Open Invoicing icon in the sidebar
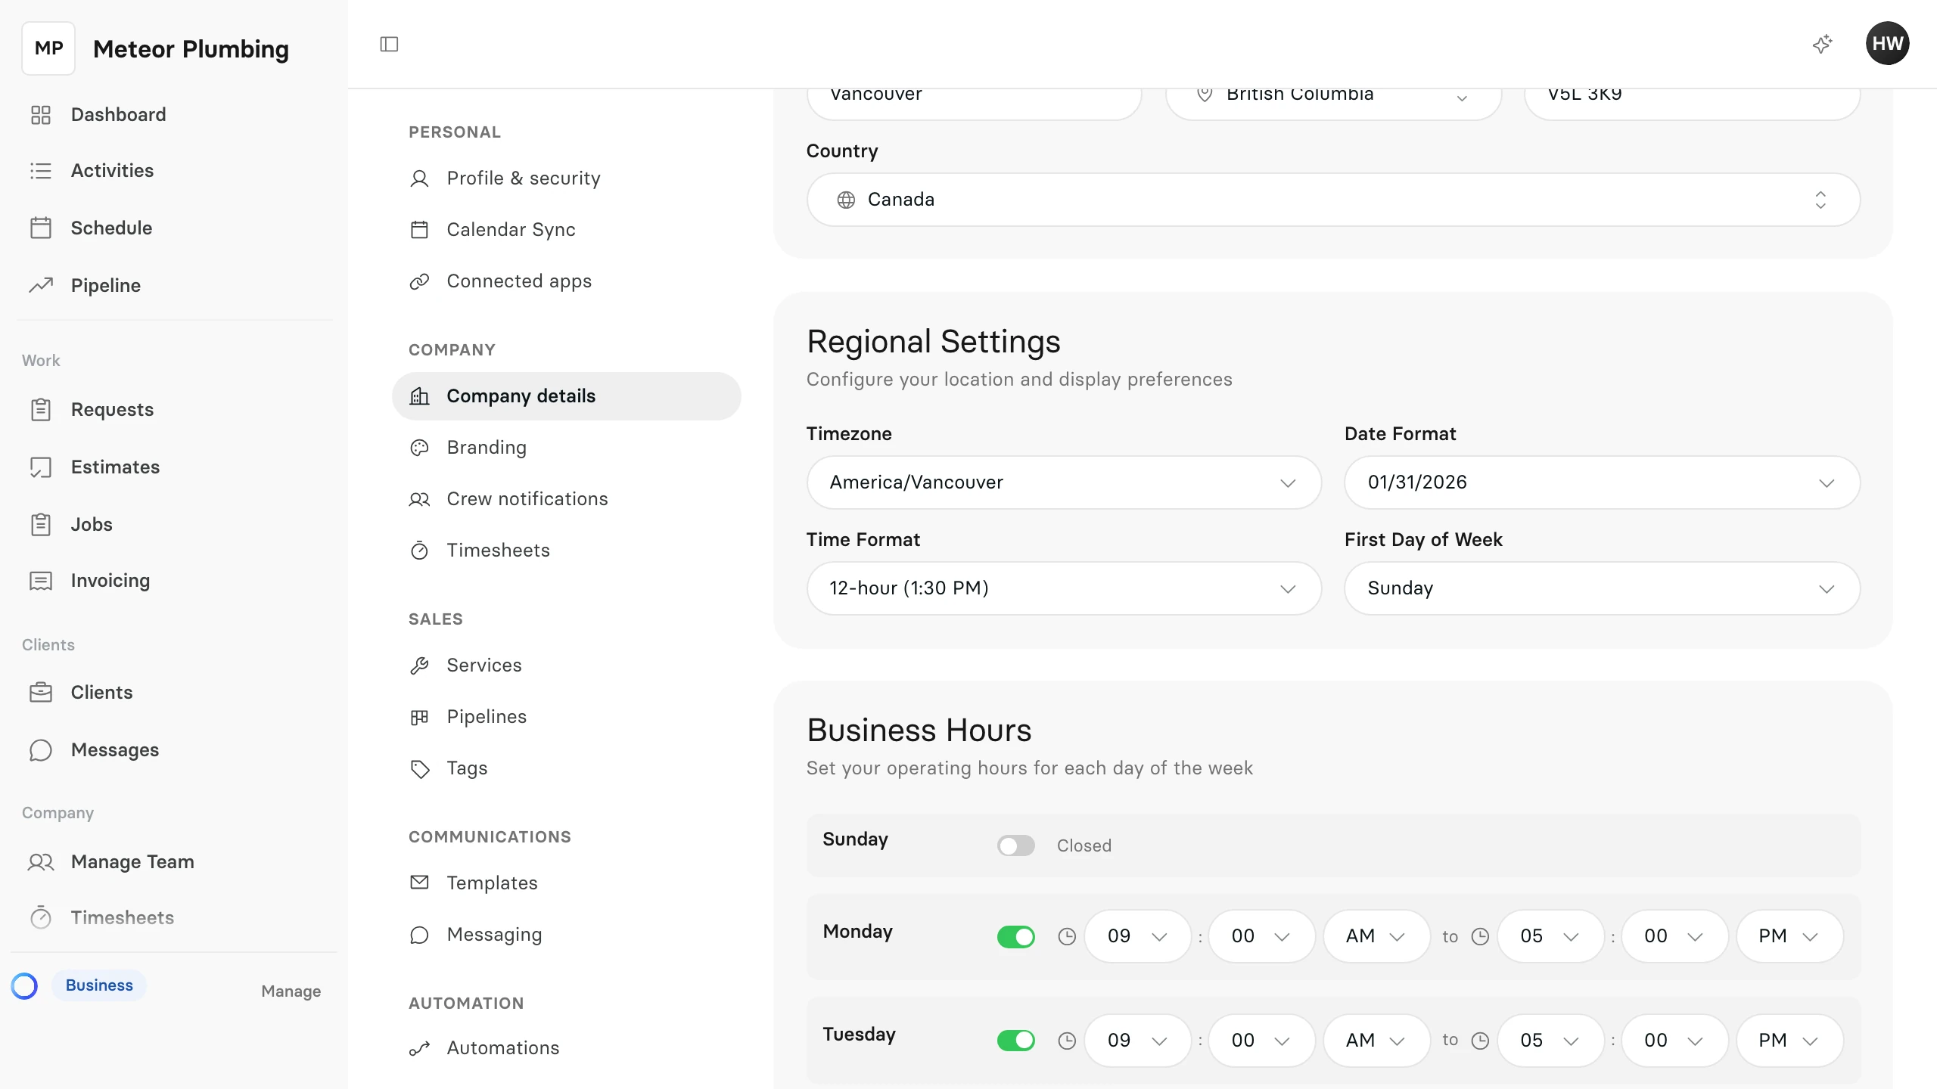Screen dimensions: 1937x1089 tap(41, 581)
